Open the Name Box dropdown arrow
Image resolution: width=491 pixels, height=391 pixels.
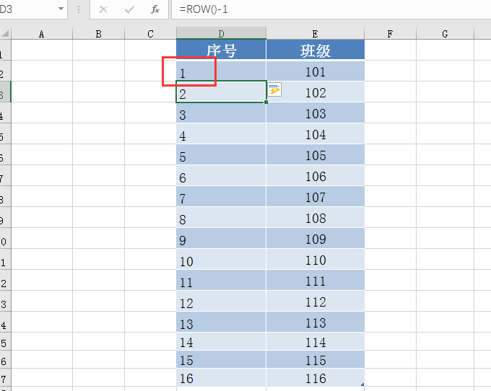(61, 9)
